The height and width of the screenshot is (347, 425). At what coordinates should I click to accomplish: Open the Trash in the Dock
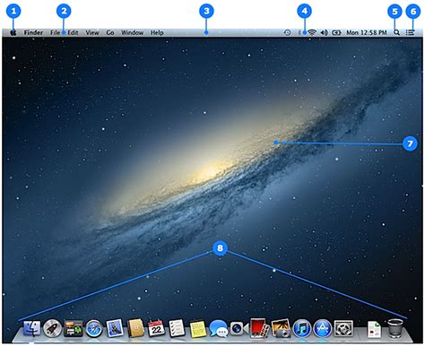tap(395, 328)
